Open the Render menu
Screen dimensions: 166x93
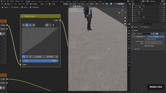point(12,1)
